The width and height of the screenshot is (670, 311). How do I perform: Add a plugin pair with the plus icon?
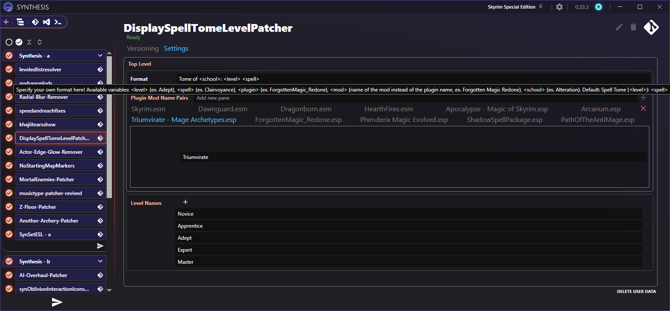coord(643,98)
